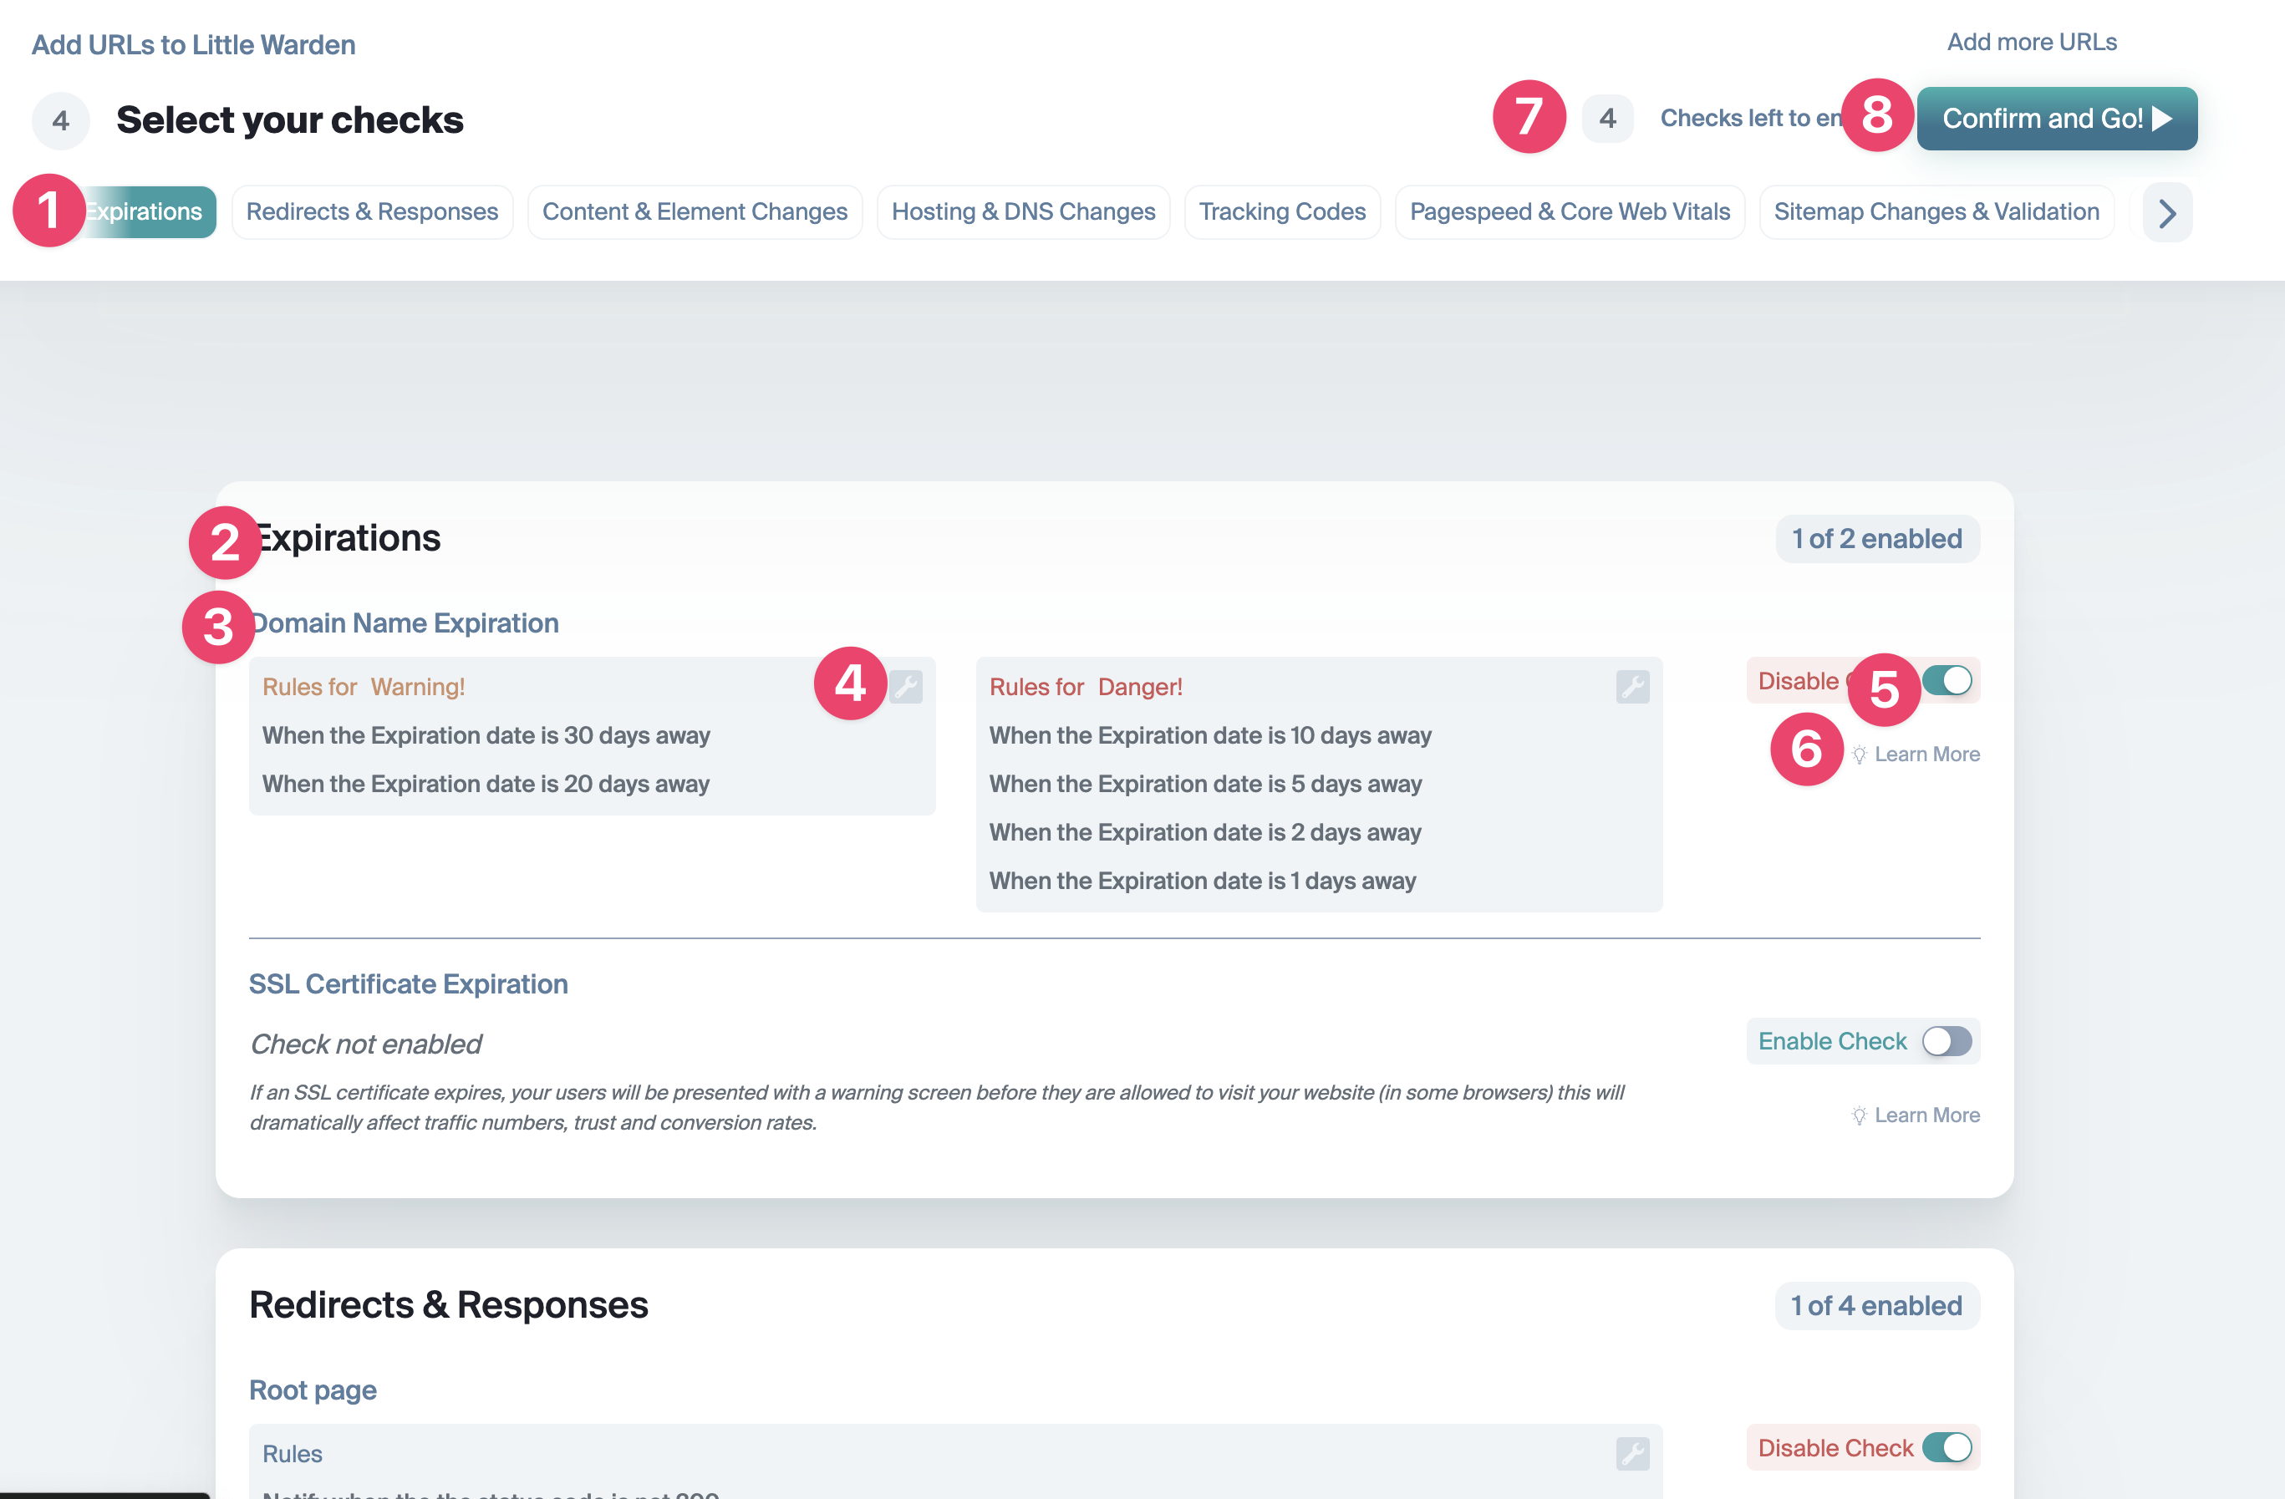
Task: Click the '1 of 2 enabled' badge
Action: [x=1877, y=538]
